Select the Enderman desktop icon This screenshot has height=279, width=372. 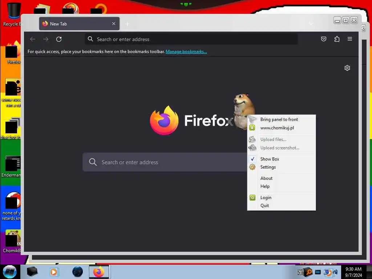tap(12, 166)
